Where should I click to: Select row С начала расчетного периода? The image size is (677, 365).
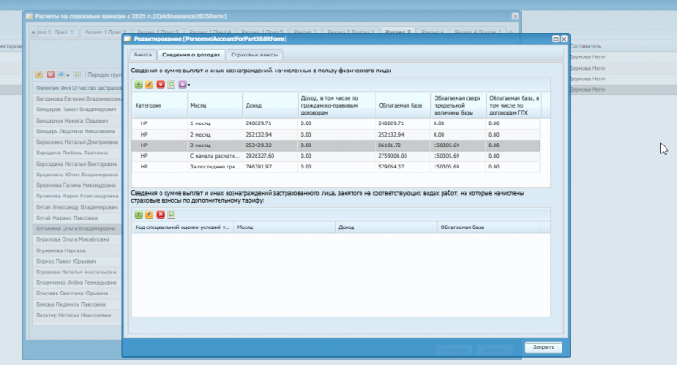[336, 156]
